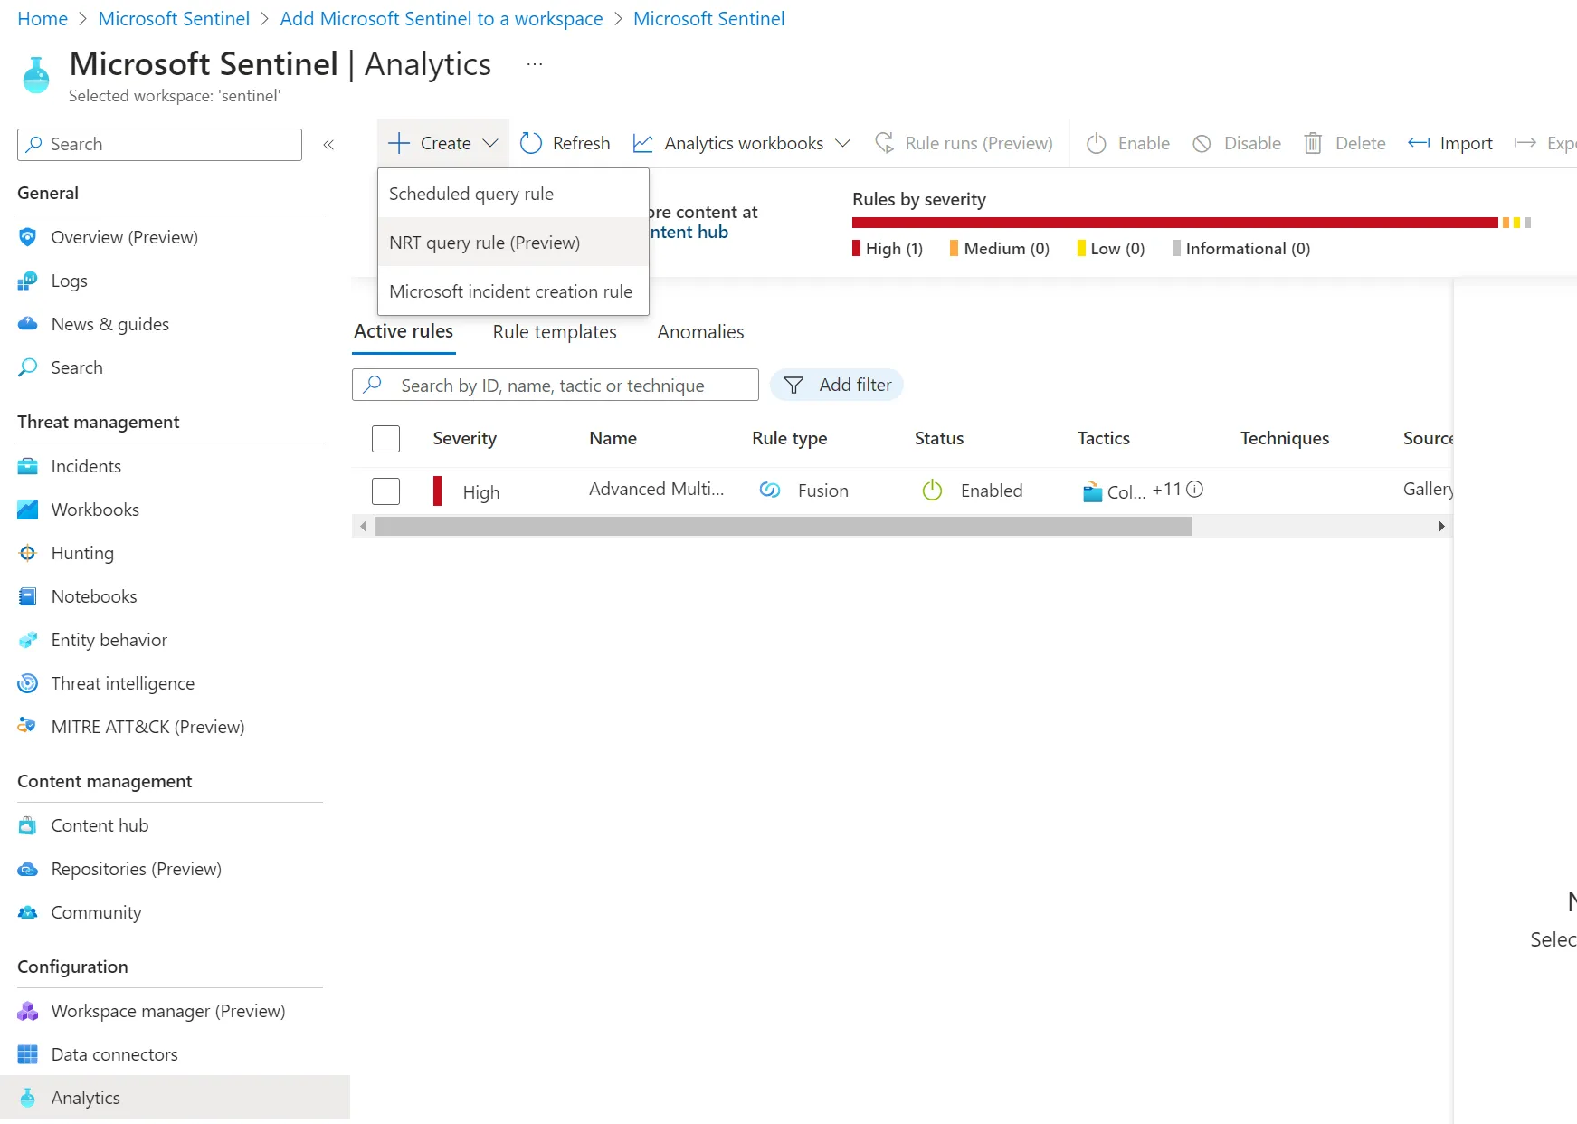
Task: Click the Refresh icon in the toolbar
Action: 531,143
